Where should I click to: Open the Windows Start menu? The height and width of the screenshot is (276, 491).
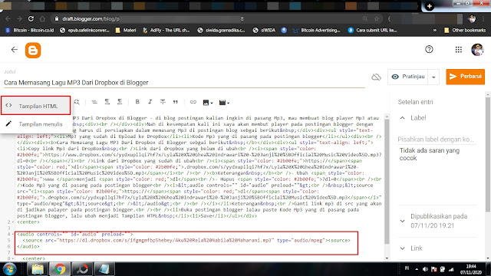pyautogui.click(x=9, y=269)
